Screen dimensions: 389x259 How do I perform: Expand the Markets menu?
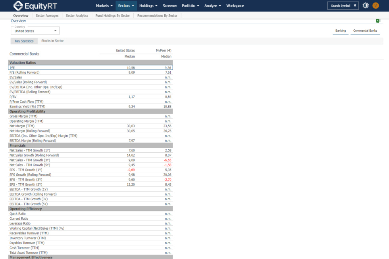pos(104,6)
